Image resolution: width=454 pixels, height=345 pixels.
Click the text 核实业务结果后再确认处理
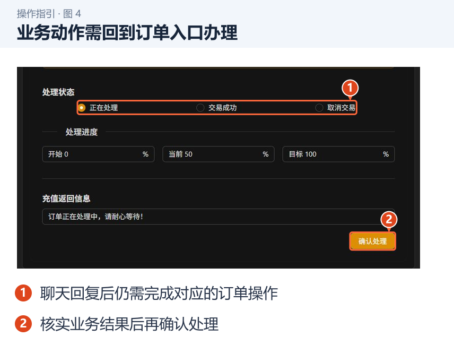click(129, 324)
